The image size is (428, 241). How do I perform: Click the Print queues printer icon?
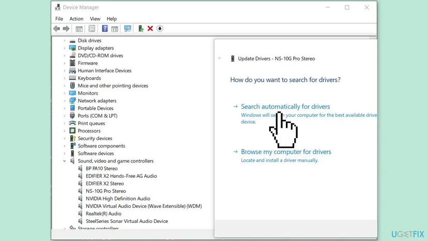tap(72, 123)
